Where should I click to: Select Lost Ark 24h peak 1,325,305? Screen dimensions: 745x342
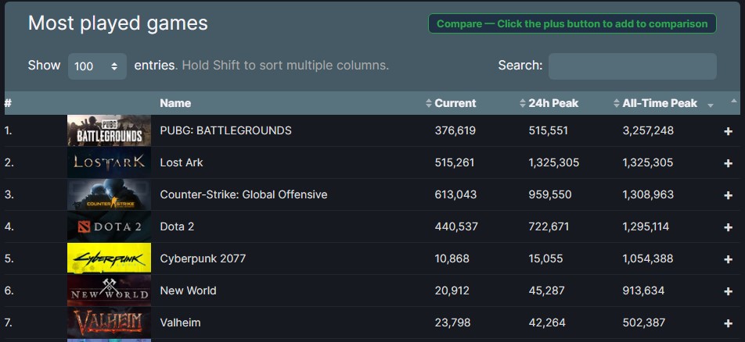(554, 162)
